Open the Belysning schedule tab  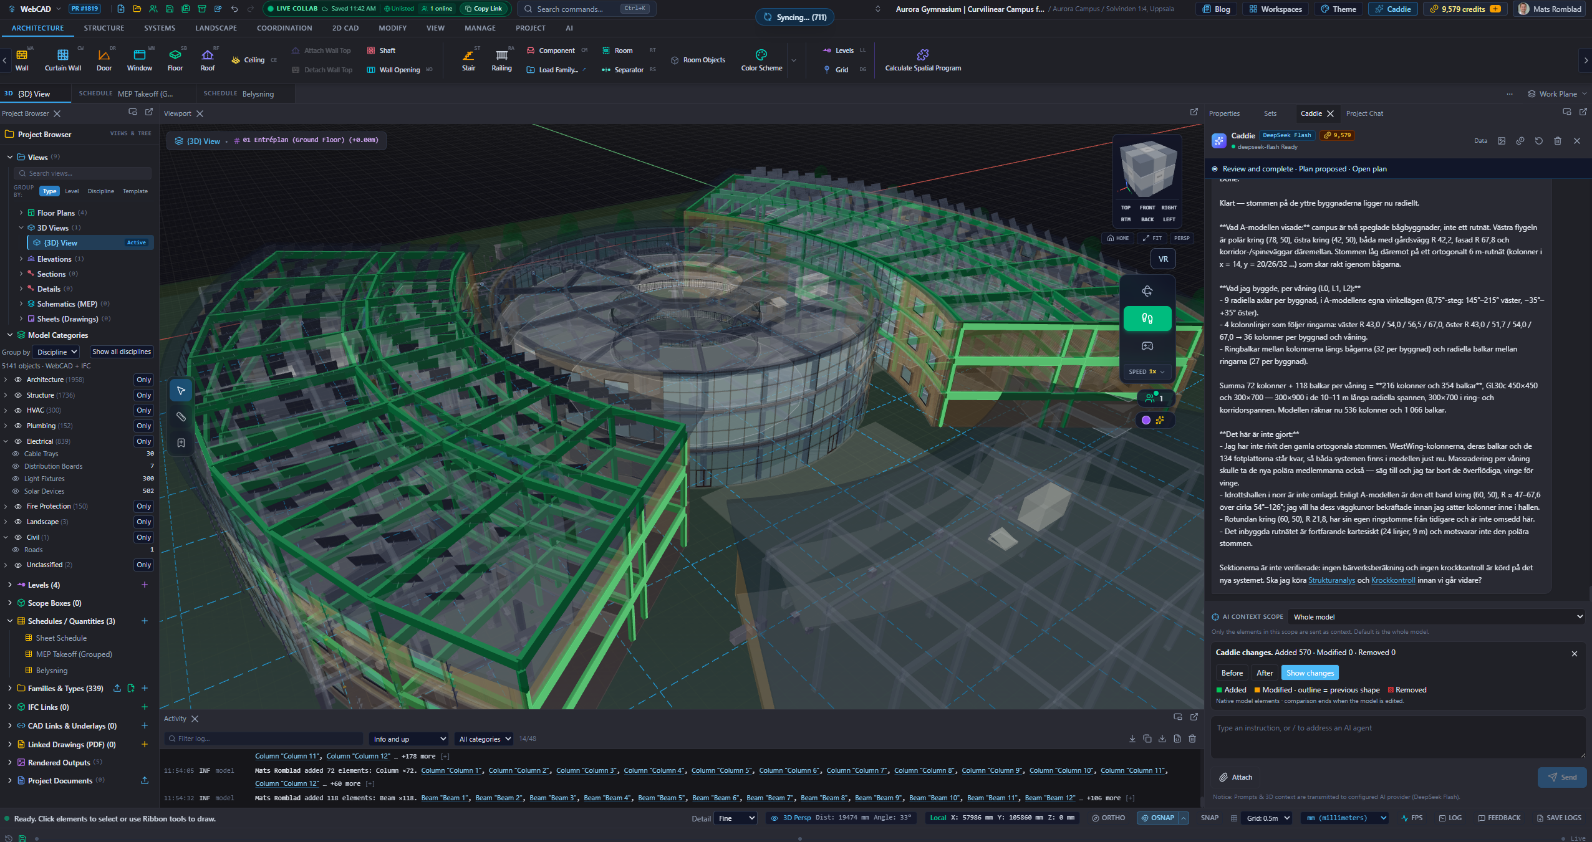pos(246,93)
